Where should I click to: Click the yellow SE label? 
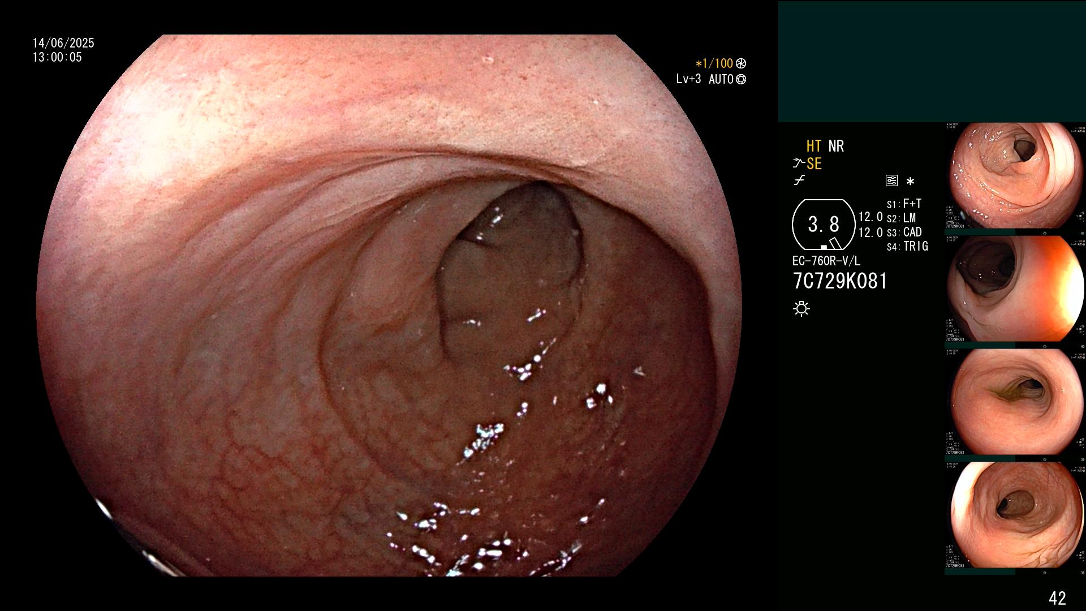point(814,163)
